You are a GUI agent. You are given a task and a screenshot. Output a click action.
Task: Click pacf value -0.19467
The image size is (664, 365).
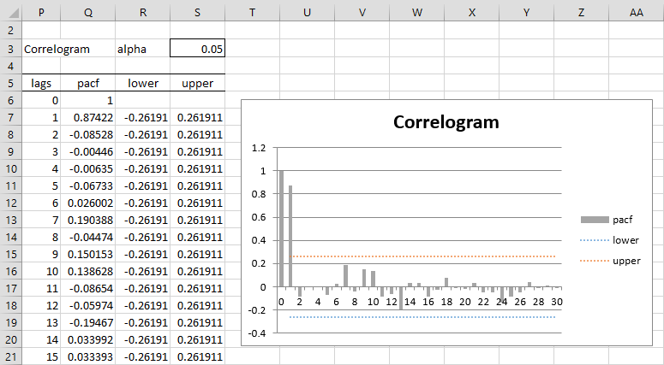87,322
